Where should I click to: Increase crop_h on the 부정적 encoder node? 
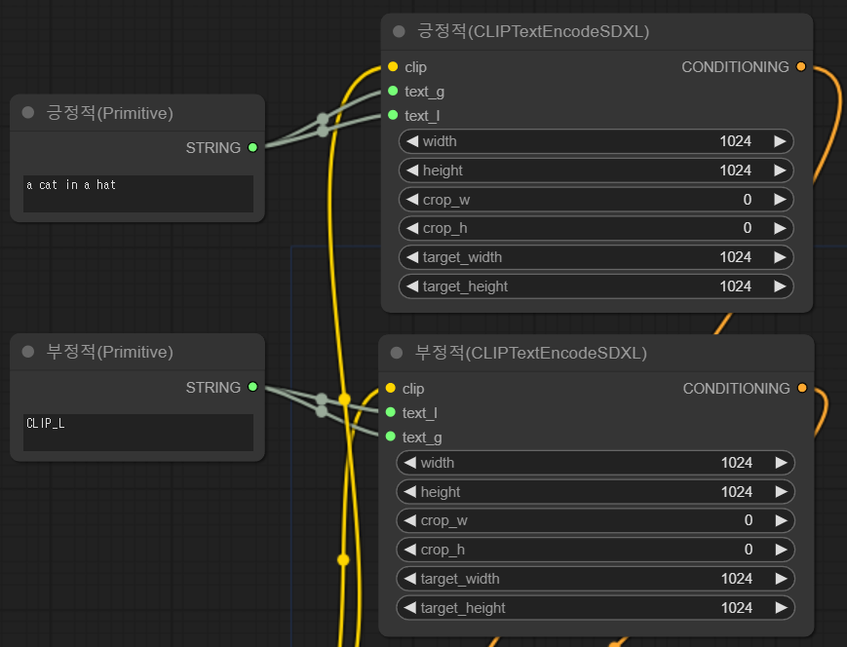pyautogui.click(x=781, y=550)
